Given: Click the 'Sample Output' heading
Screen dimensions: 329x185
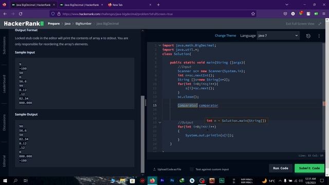Looking at the screenshot, I should click(x=26, y=114).
